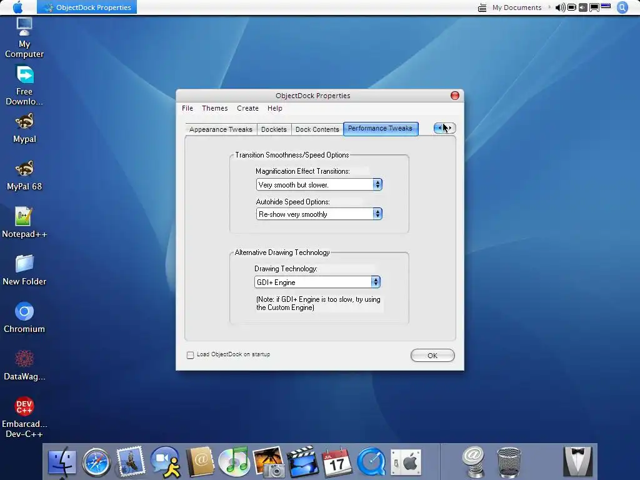Open iPhoto camera icon in the dock
Screen dimensions: 640x480
[269, 462]
